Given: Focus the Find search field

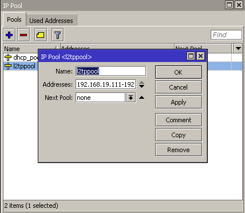Looking at the screenshot, I should click(226, 35).
